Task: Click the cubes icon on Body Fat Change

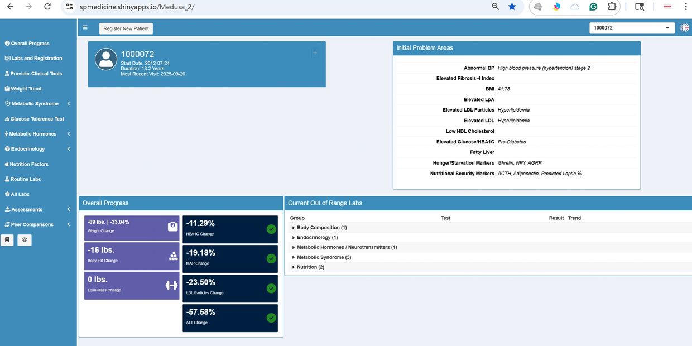Action: pyautogui.click(x=172, y=256)
